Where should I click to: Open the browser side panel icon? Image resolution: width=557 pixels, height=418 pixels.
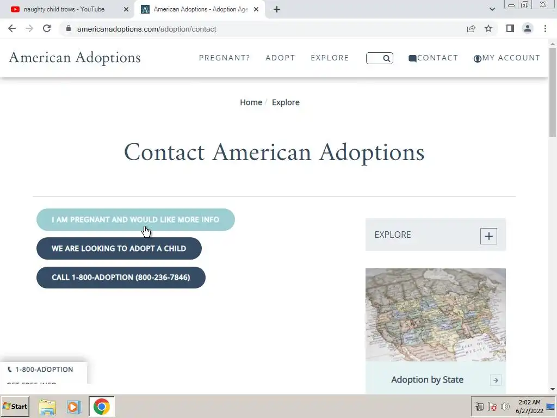coord(510,29)
